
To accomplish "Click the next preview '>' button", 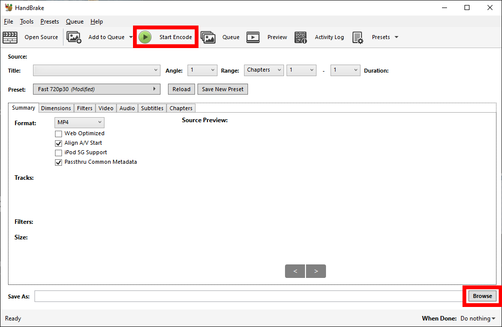I will tap(316, 271).
